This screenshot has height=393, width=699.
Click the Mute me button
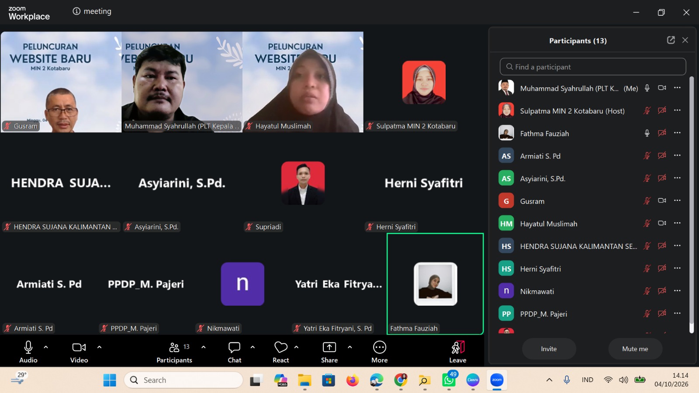635,349
